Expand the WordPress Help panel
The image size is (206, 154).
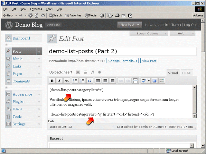[x=183, y=33]
